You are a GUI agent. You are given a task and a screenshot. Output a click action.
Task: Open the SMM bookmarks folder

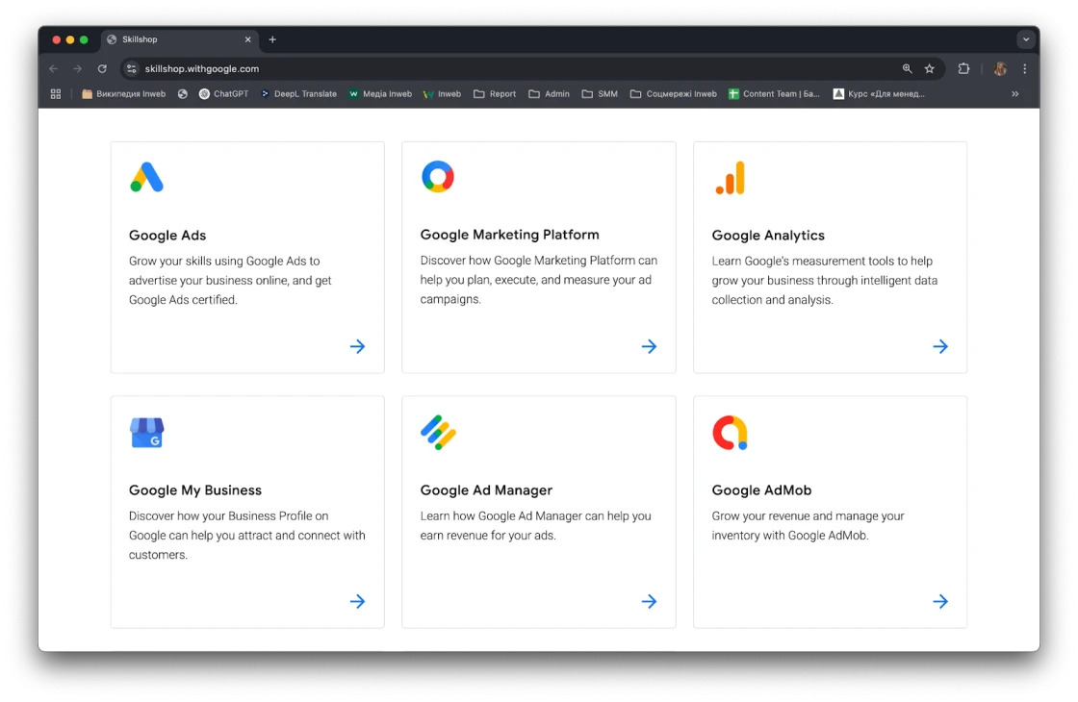coord(600,94)
